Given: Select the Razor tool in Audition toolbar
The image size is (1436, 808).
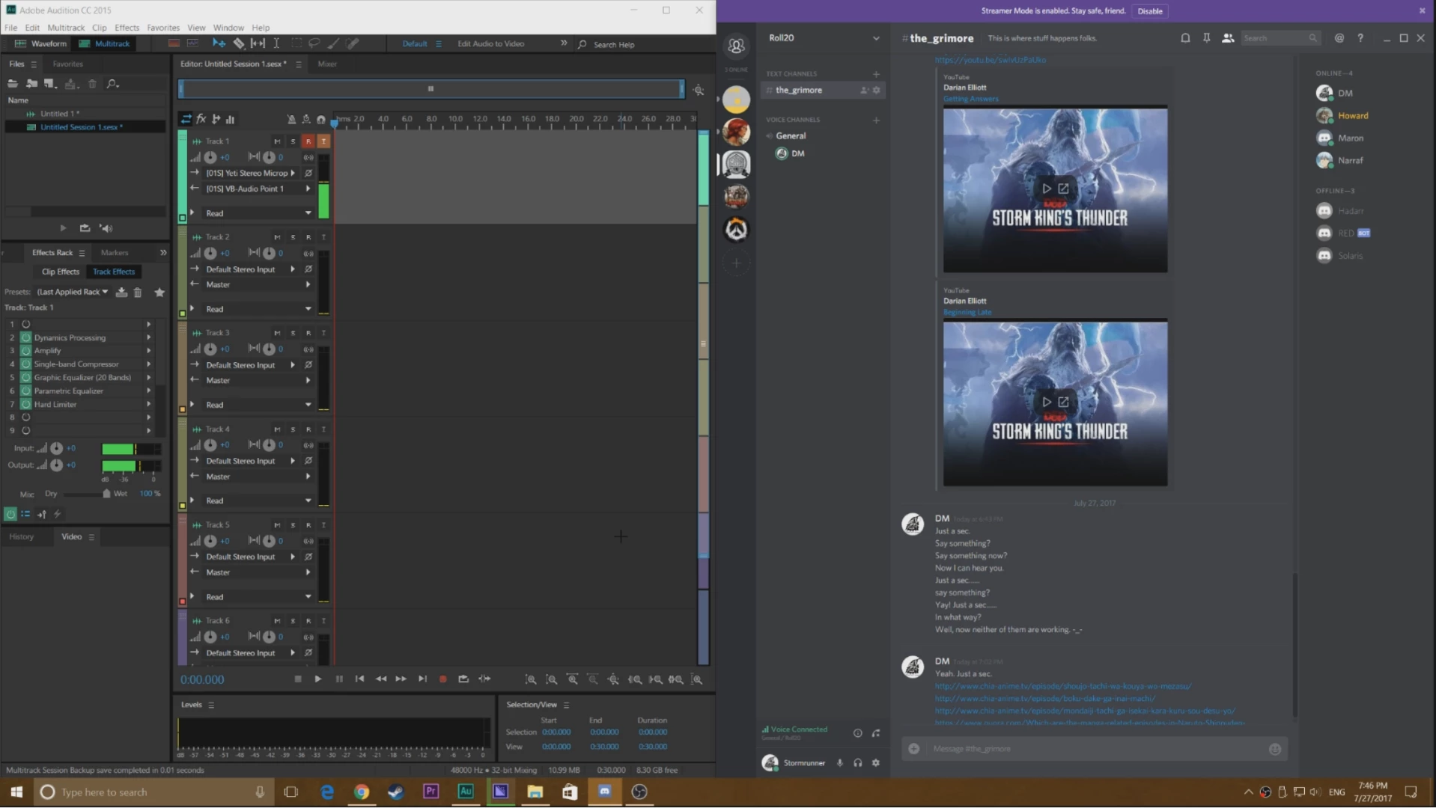Looking at the screenshot, I should 238,43.
